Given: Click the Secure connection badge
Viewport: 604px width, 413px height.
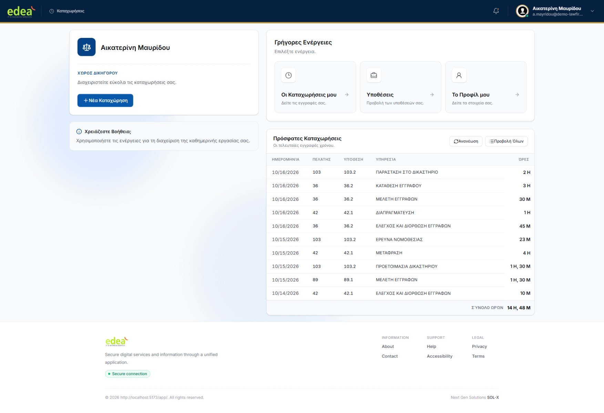Looking at the screenshot, I should (127, 374).
